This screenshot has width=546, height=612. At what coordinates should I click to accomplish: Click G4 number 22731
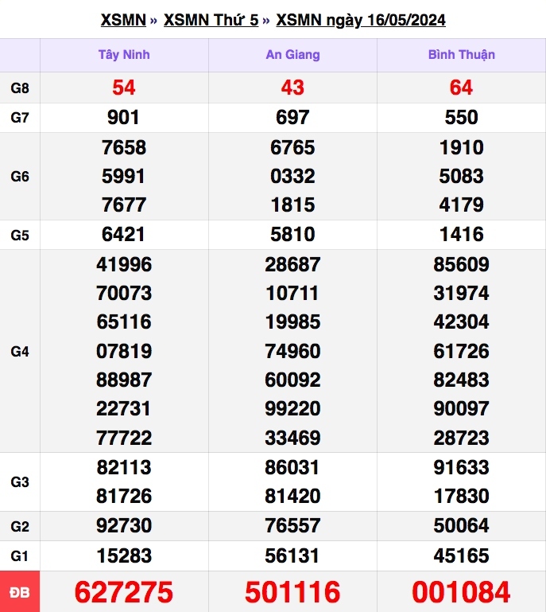123,409
